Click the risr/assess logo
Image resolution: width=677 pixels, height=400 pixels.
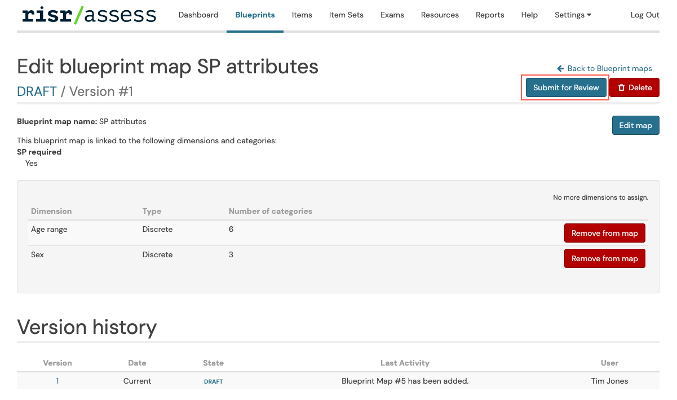pos(88,15)
